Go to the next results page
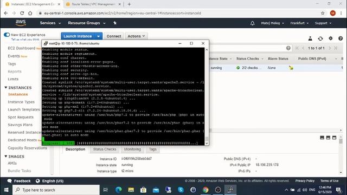Image resolution: width=347 pixels, height=195 pixels. pos(330,48)
